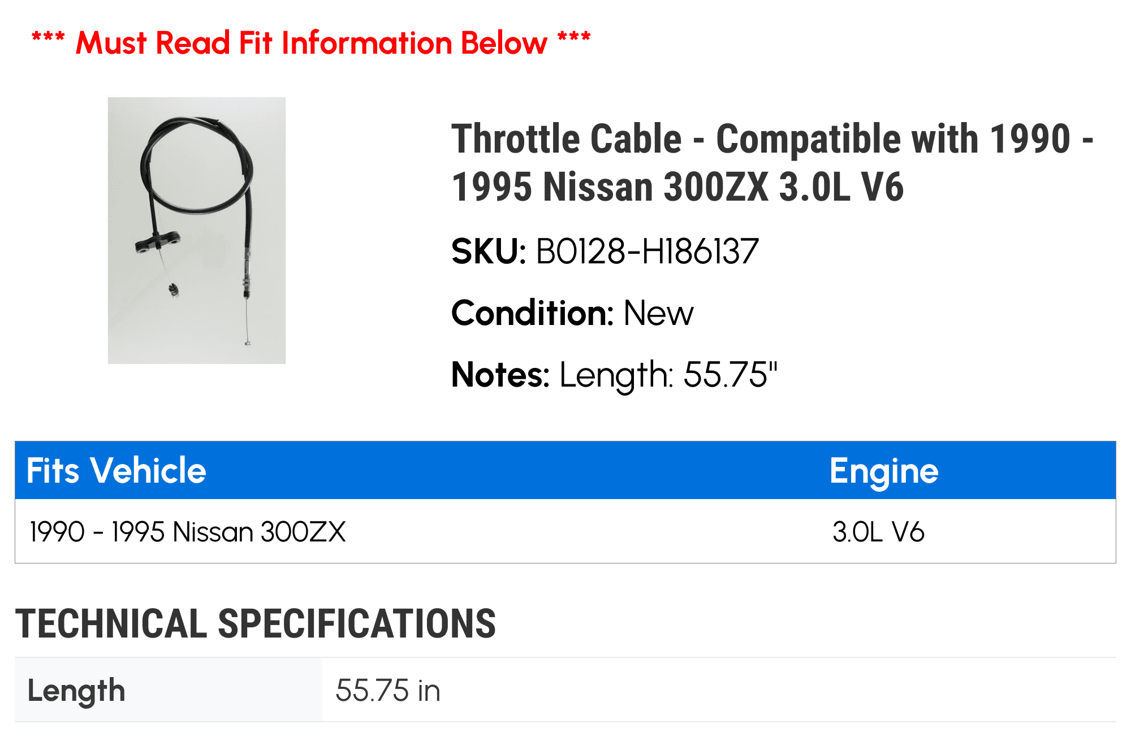1131x737 pixels.
Task: Click the bold 'SKU:' label
Action: (x=489, y=252)
